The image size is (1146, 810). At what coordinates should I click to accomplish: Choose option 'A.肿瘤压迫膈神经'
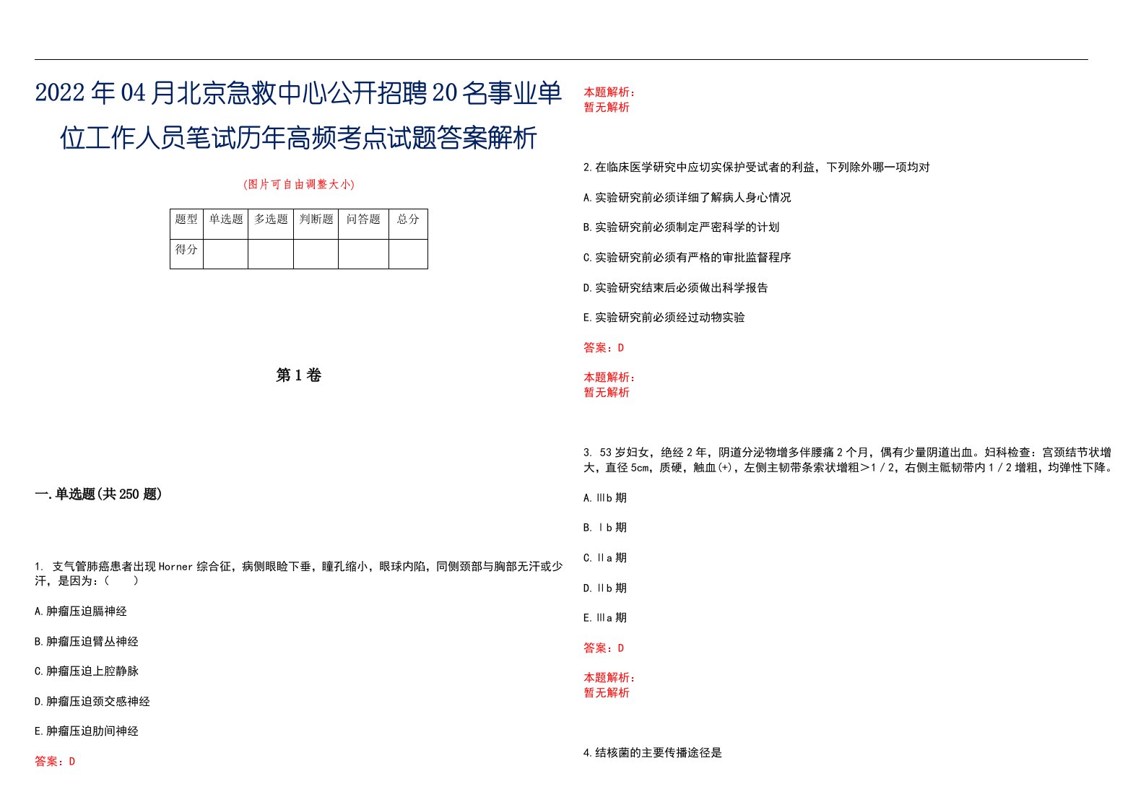[81, 611]
